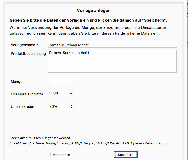Focus the Vorlagenname input field
The height and width of the screenshot is (160, 188).
(112, 45)
